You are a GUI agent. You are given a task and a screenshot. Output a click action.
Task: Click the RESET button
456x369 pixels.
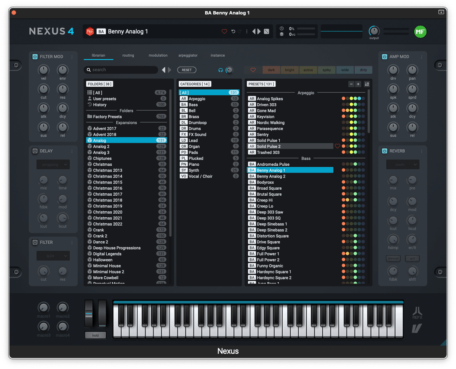tap(187, 70)
